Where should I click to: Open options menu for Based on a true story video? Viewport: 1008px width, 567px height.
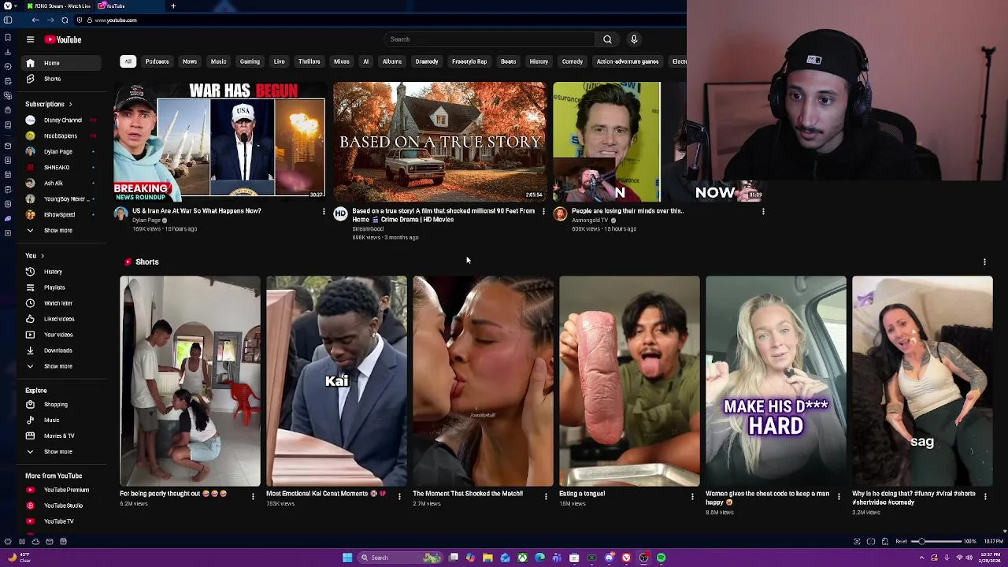pos(543,212)
